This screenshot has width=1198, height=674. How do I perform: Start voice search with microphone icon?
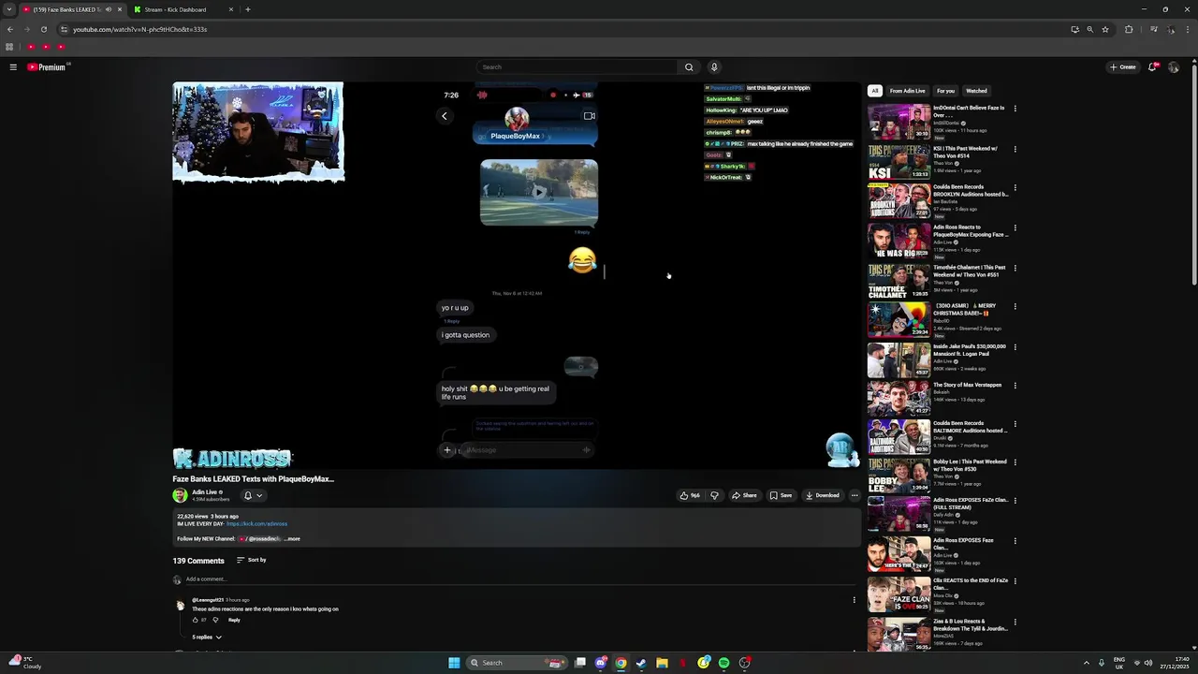714,67
